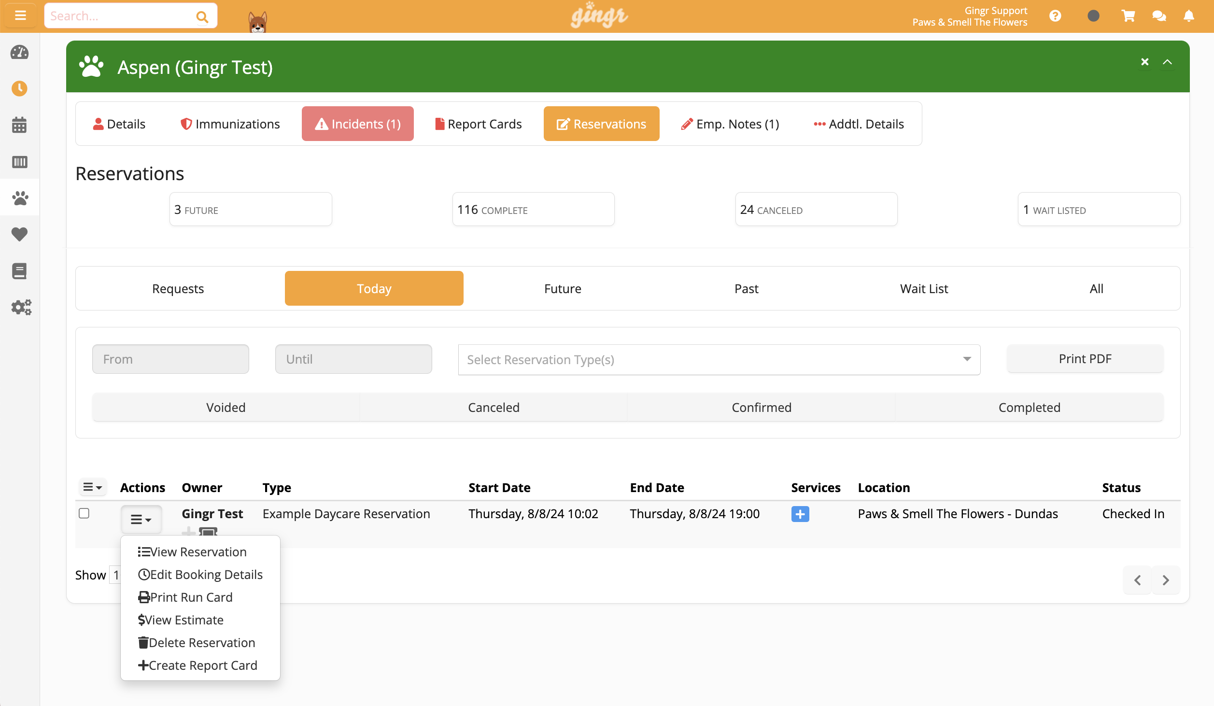The image size is (1214, 706).
Task: Select the Reservations tab
Action: (x=602, y=124)
